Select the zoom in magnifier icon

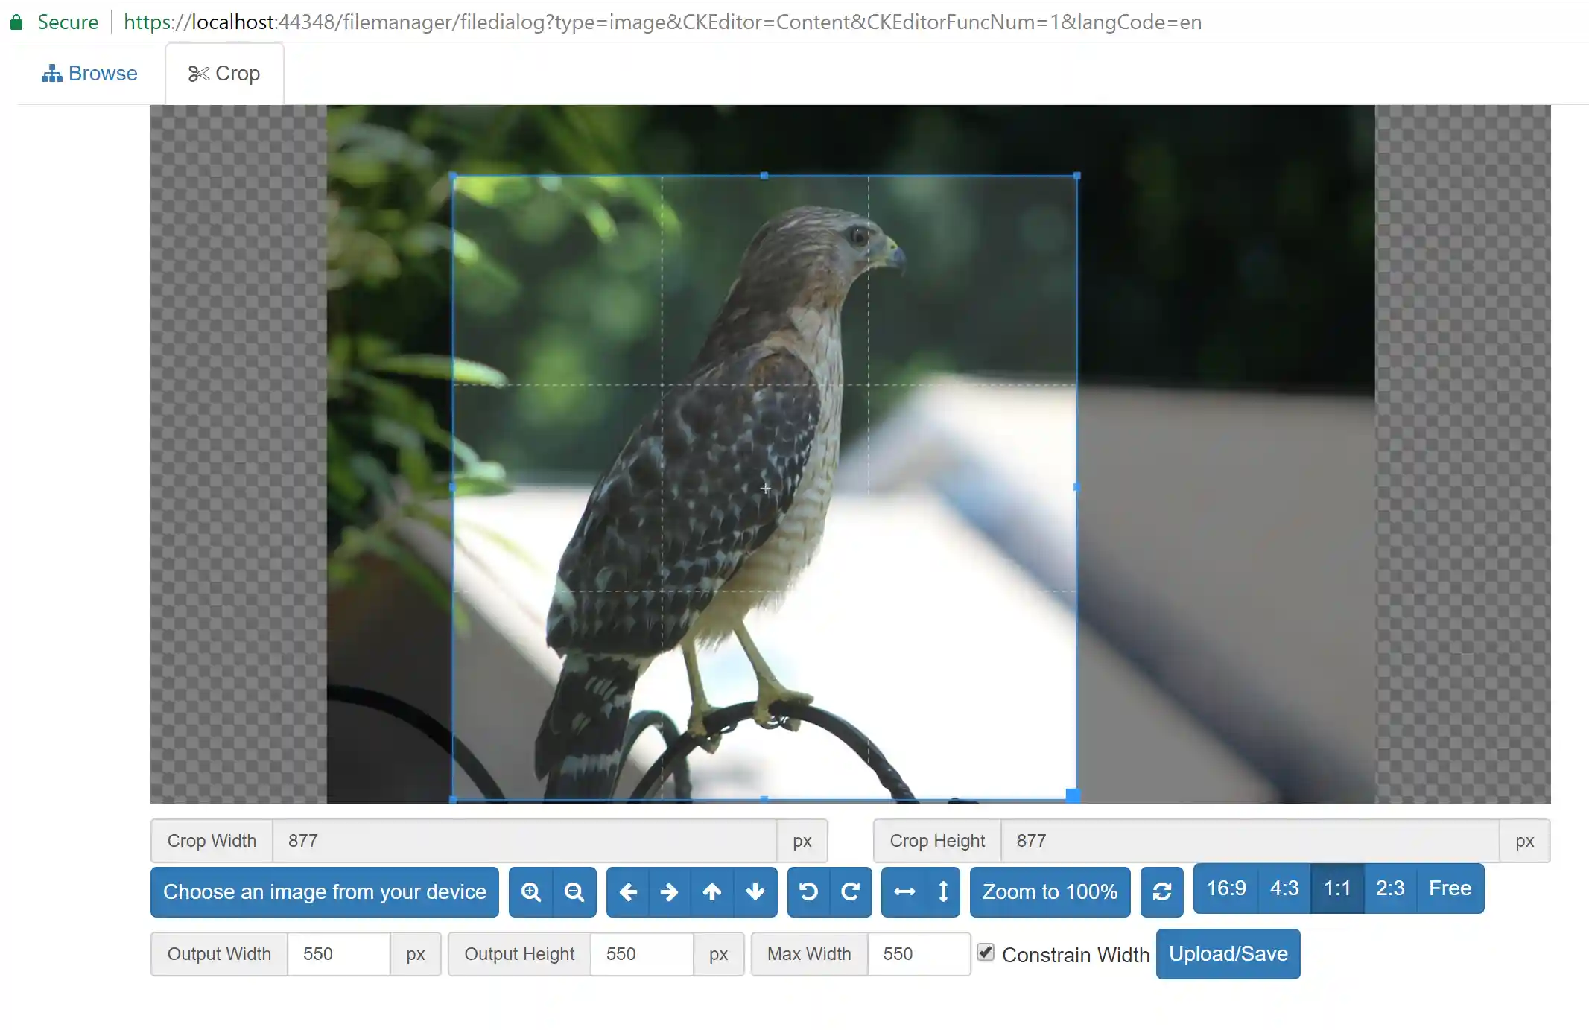tap(530, 891)
